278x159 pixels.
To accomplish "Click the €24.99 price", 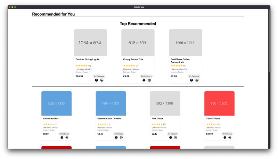I will pyautogui.click(x=79, y=76).
